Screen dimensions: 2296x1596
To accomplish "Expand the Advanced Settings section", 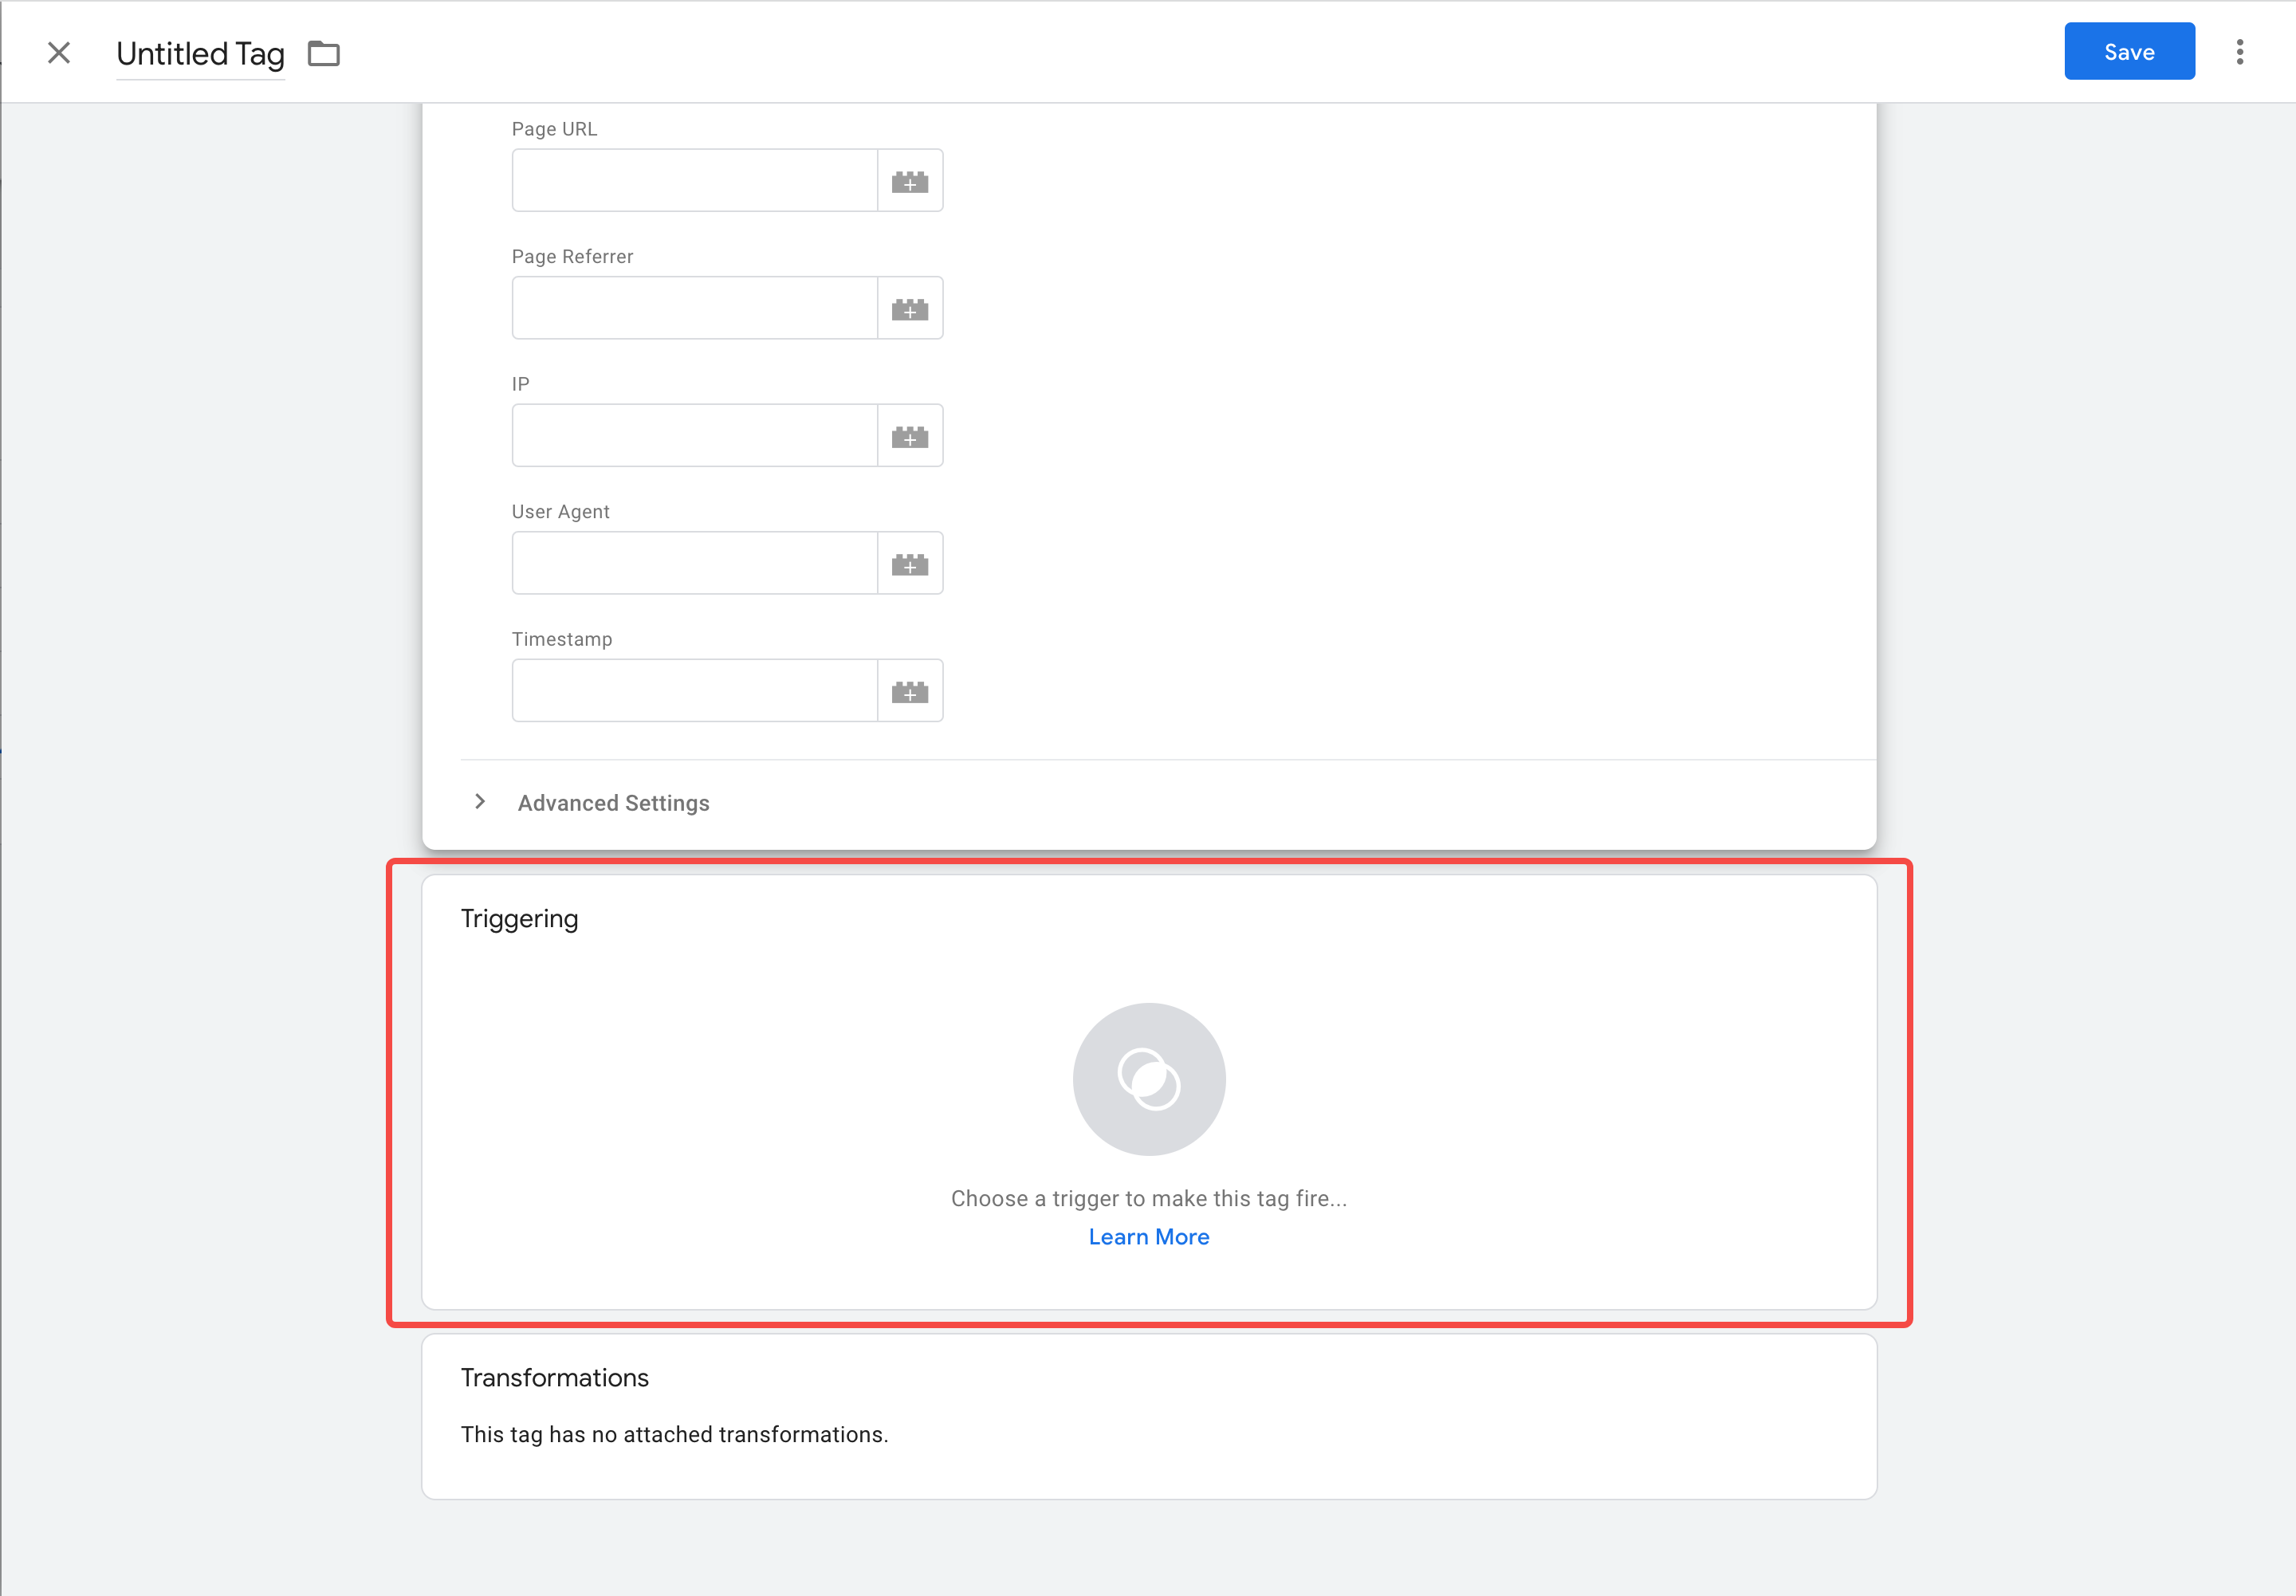I will tap(613, 802).
